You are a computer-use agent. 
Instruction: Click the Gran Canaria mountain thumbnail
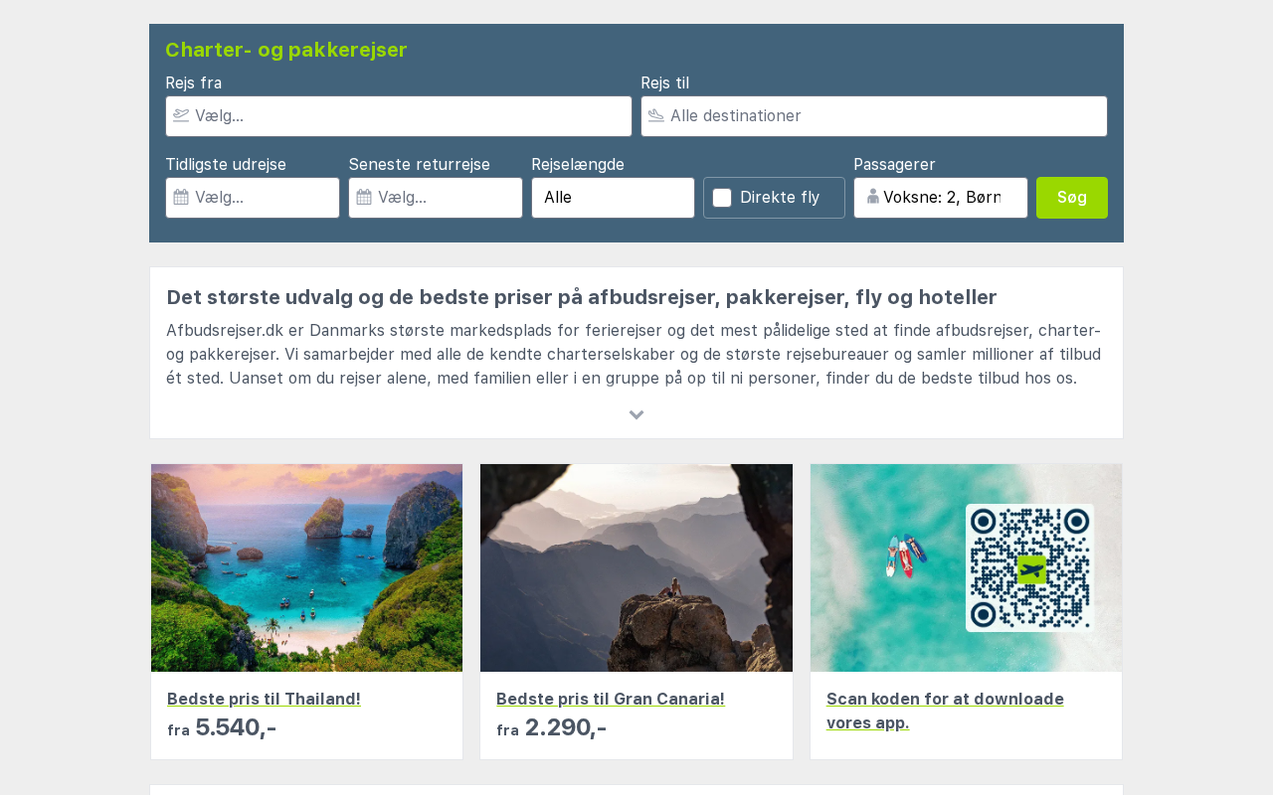click(636, 567)
